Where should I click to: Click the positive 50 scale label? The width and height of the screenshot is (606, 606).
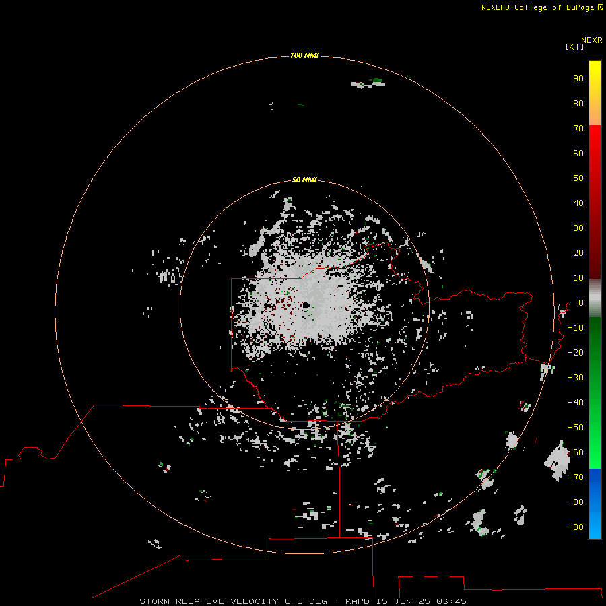578,178
